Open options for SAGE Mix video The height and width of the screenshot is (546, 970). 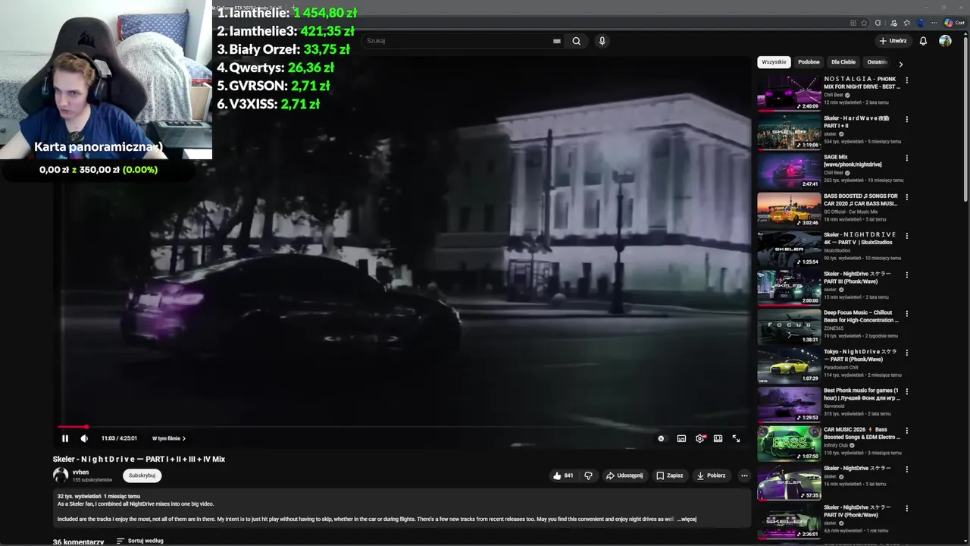coord(906,158)
